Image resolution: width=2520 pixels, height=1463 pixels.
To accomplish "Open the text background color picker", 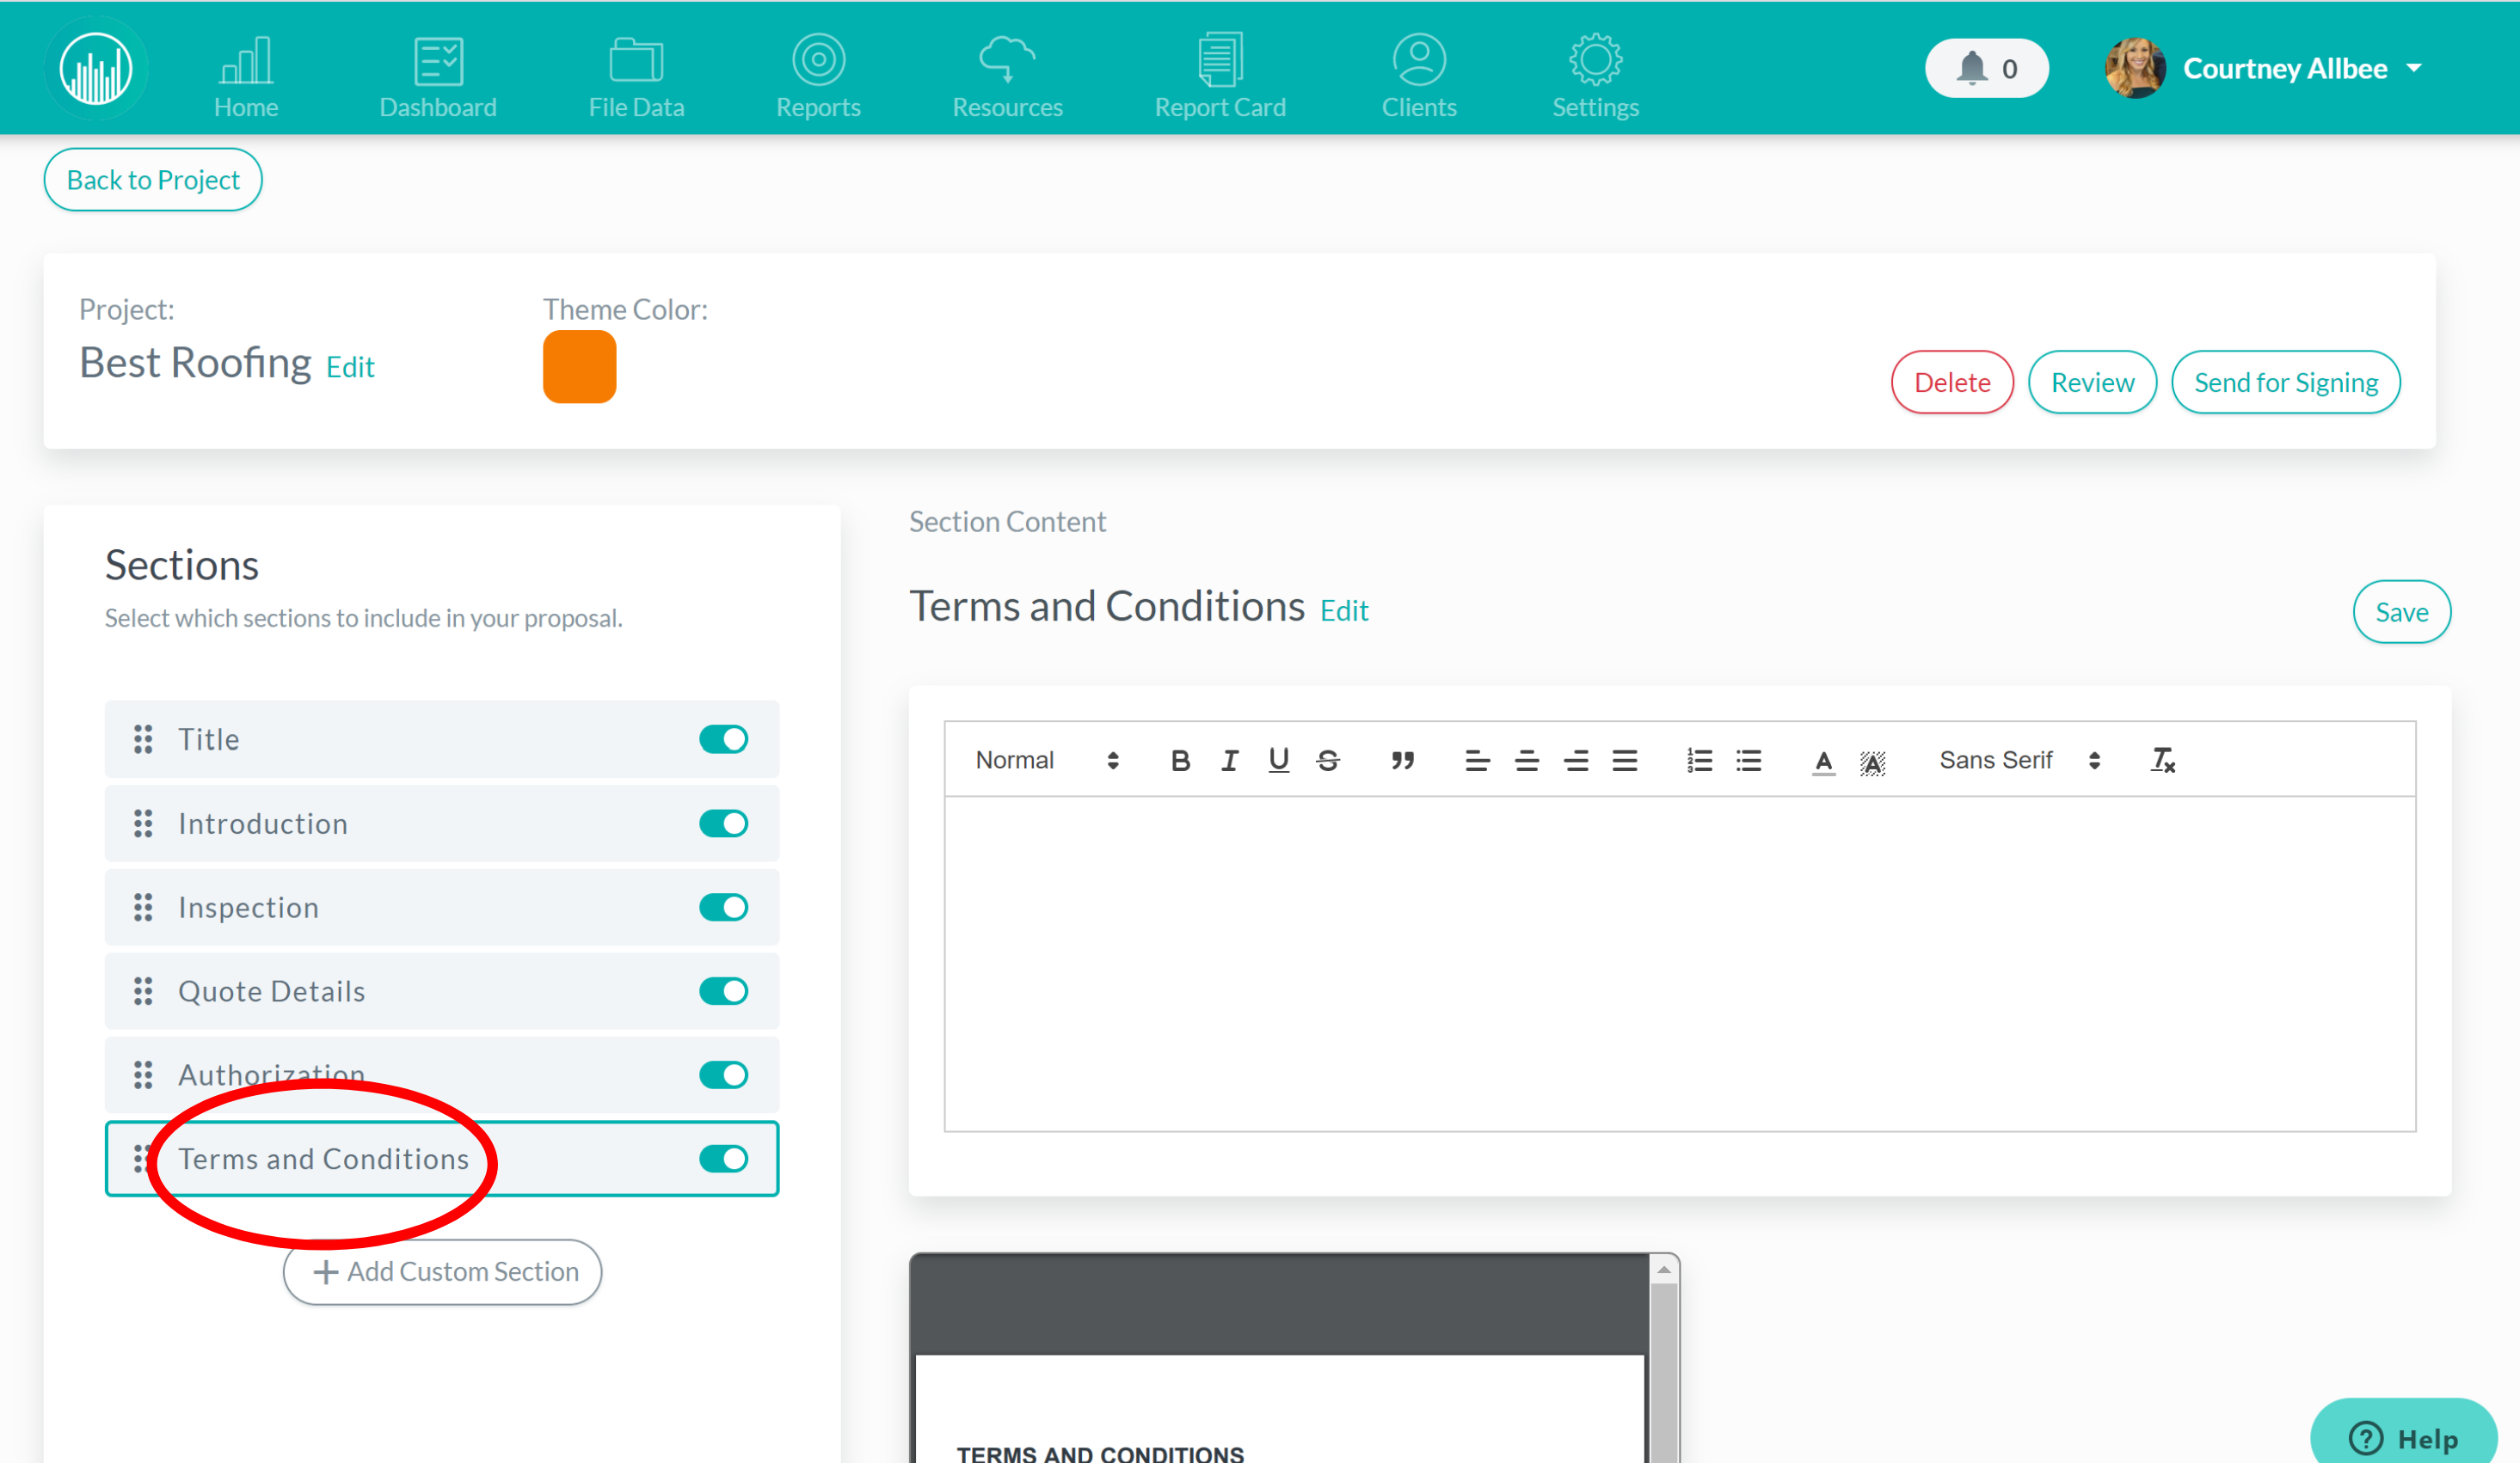I will point(1872,762).
